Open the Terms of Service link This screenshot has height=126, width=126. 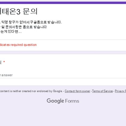102,91
